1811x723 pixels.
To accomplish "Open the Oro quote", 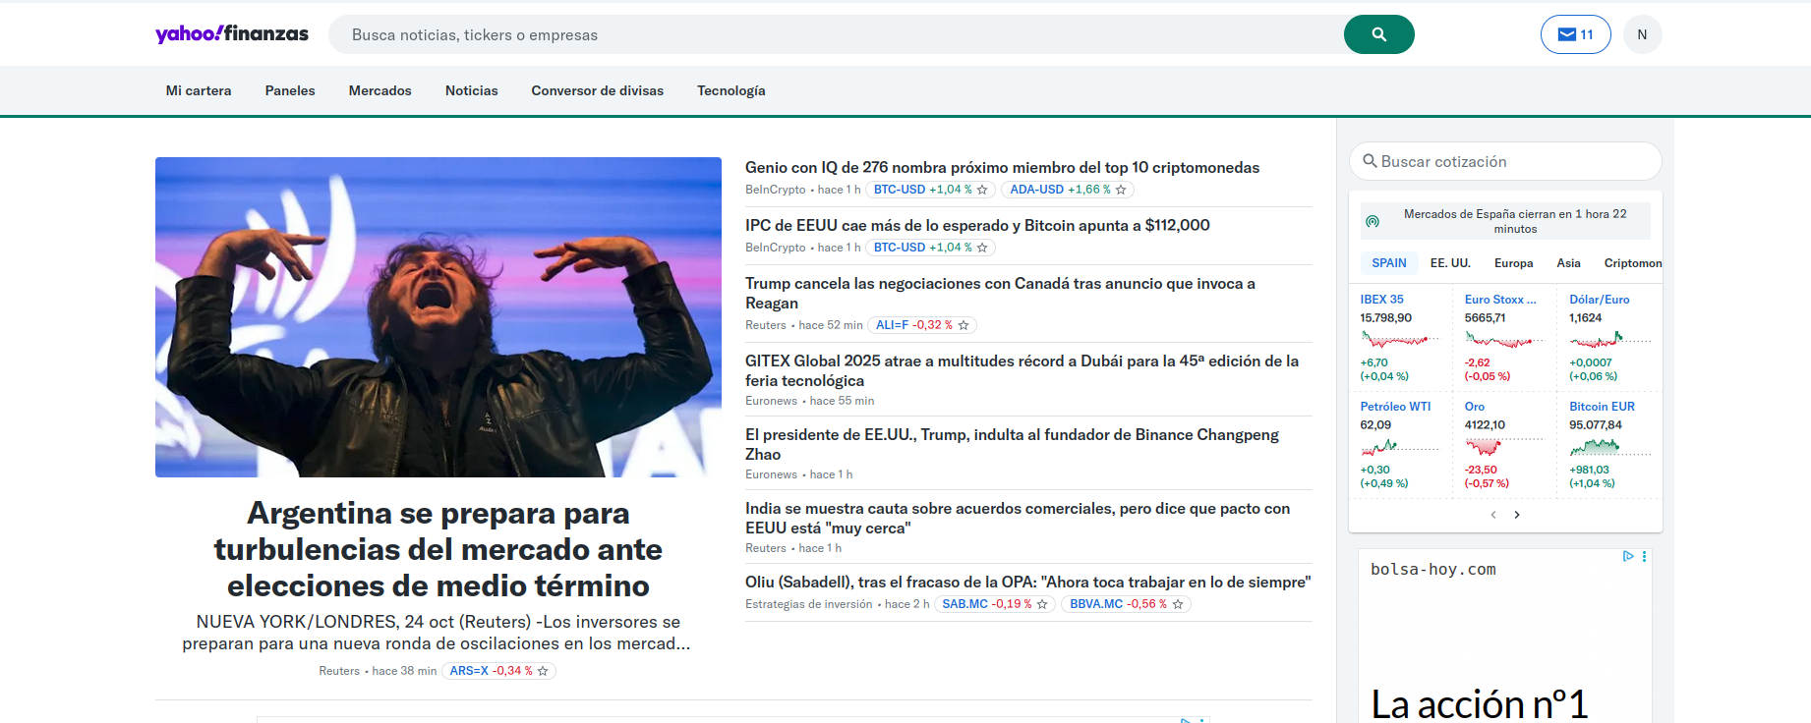I will pyautogui.click(x=1475, y=407).
